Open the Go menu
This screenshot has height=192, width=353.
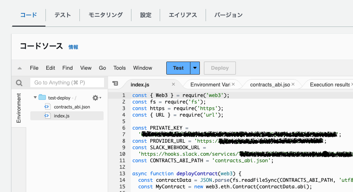(x=102, y=68)
